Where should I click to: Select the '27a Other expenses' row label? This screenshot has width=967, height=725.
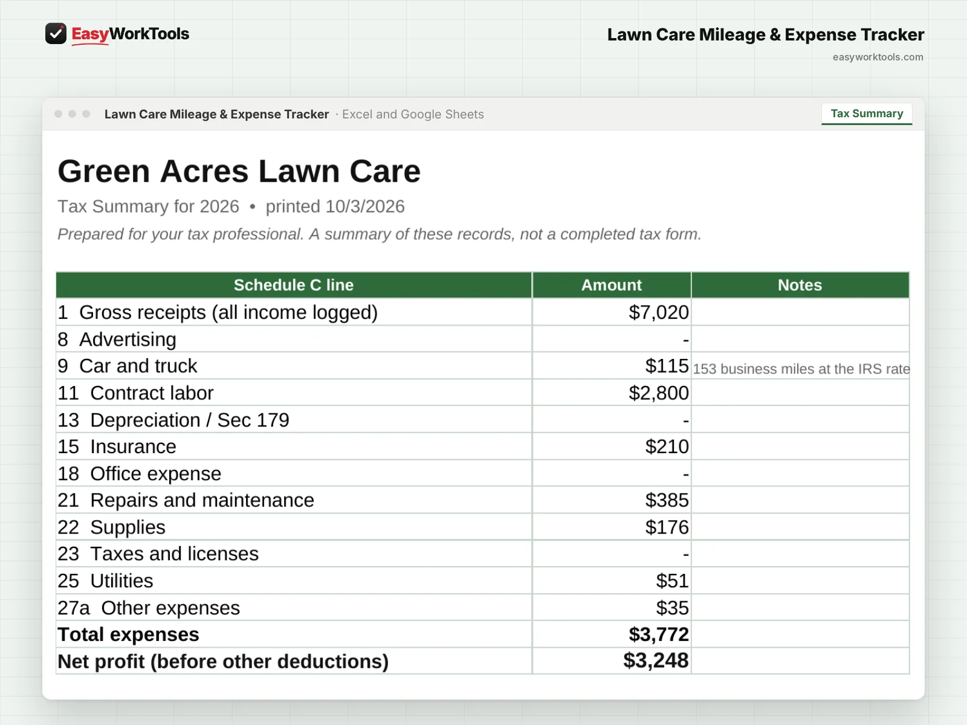149,608
